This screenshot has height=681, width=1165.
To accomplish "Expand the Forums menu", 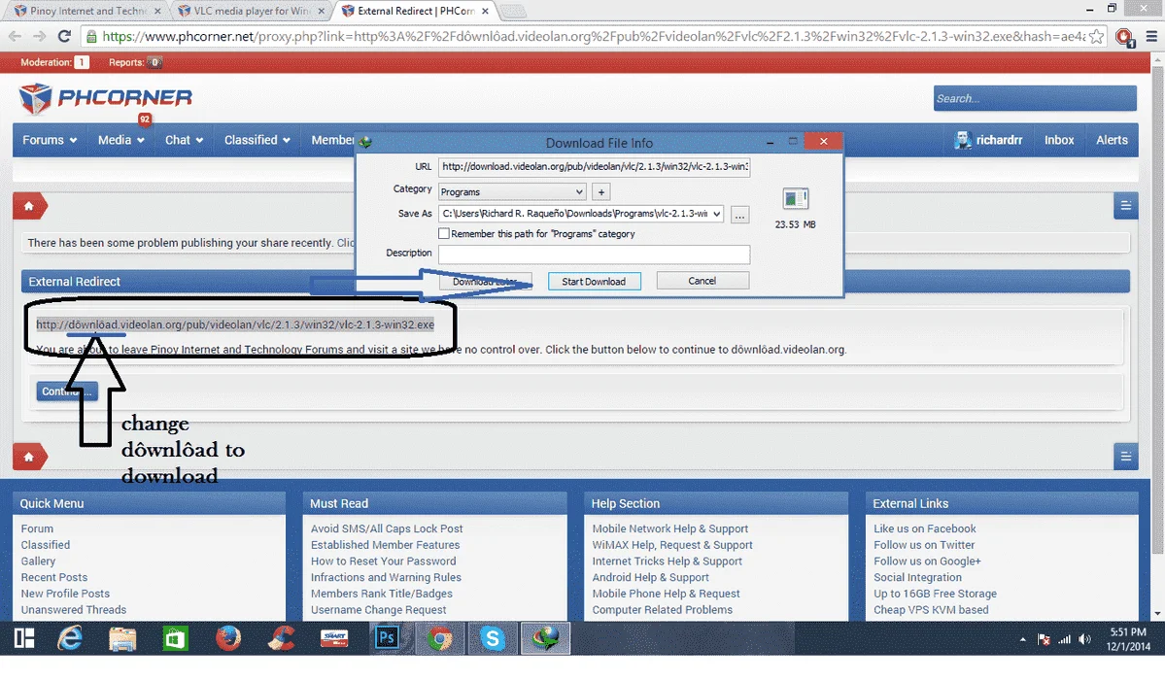I will tap(49, 140).
